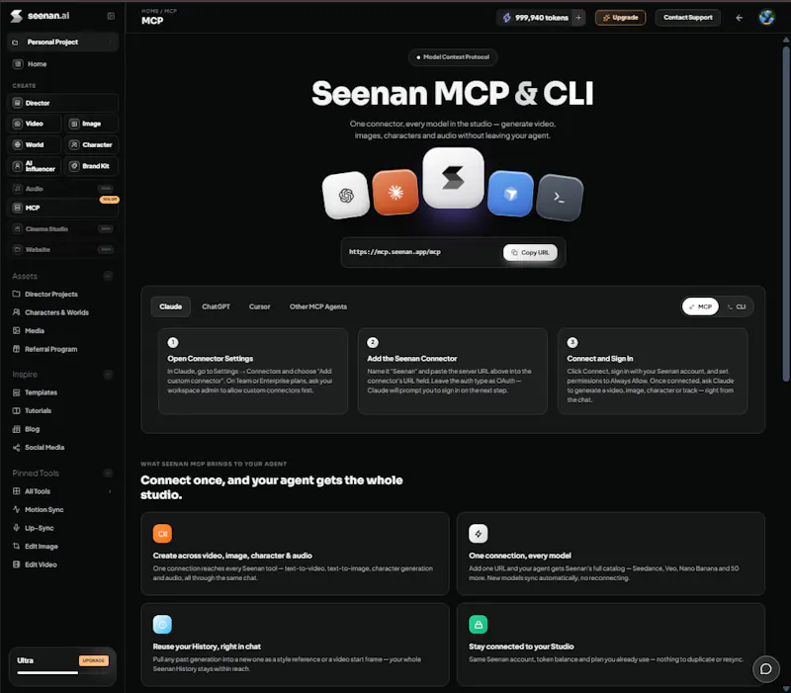Open the AI Influencer tool
The width and height of the screenshot is (791, 693).
click(x=35, y=166)
